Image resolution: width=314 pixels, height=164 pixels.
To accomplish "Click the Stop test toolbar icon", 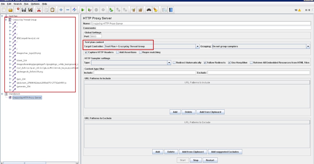I will point(96,10).
